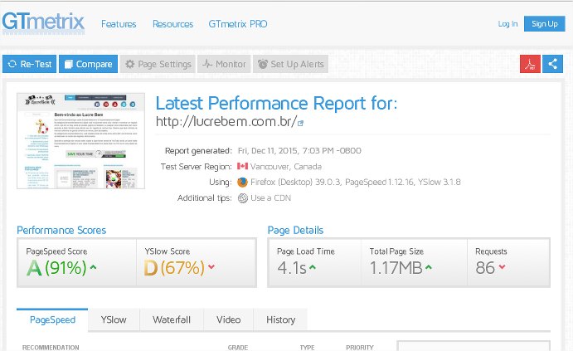
Task: Open the lucrebem site screenshot thumbnail
Action: pyautogui.click(x=80, y=141)
